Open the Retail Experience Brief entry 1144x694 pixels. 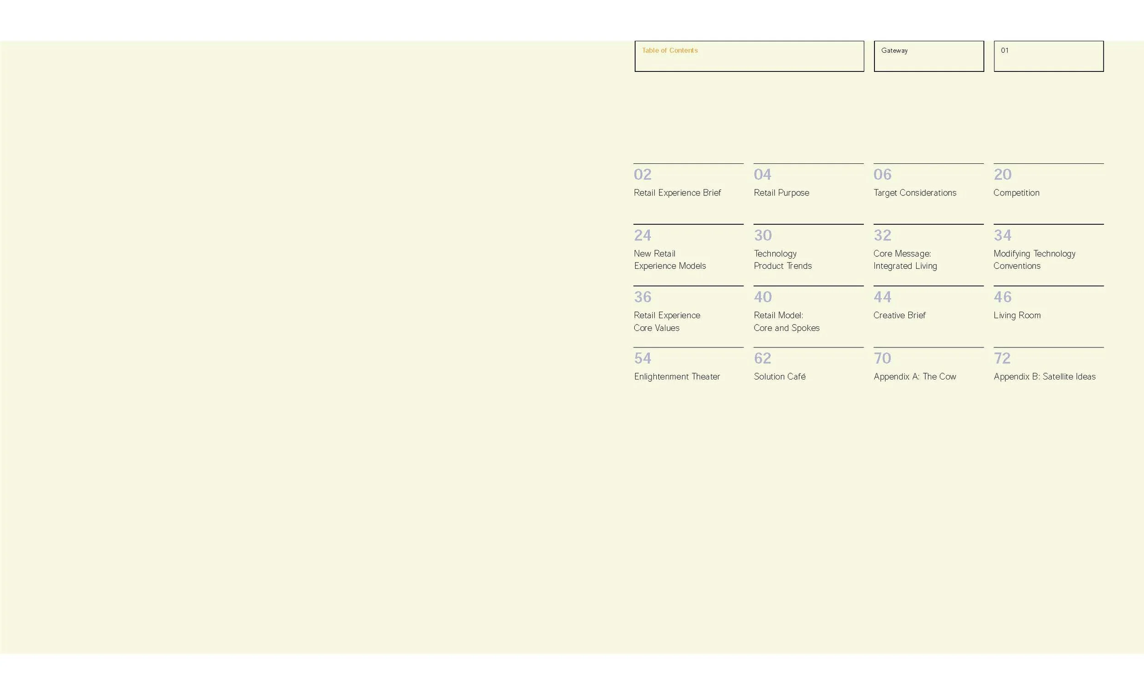click(x=677, y=193)
